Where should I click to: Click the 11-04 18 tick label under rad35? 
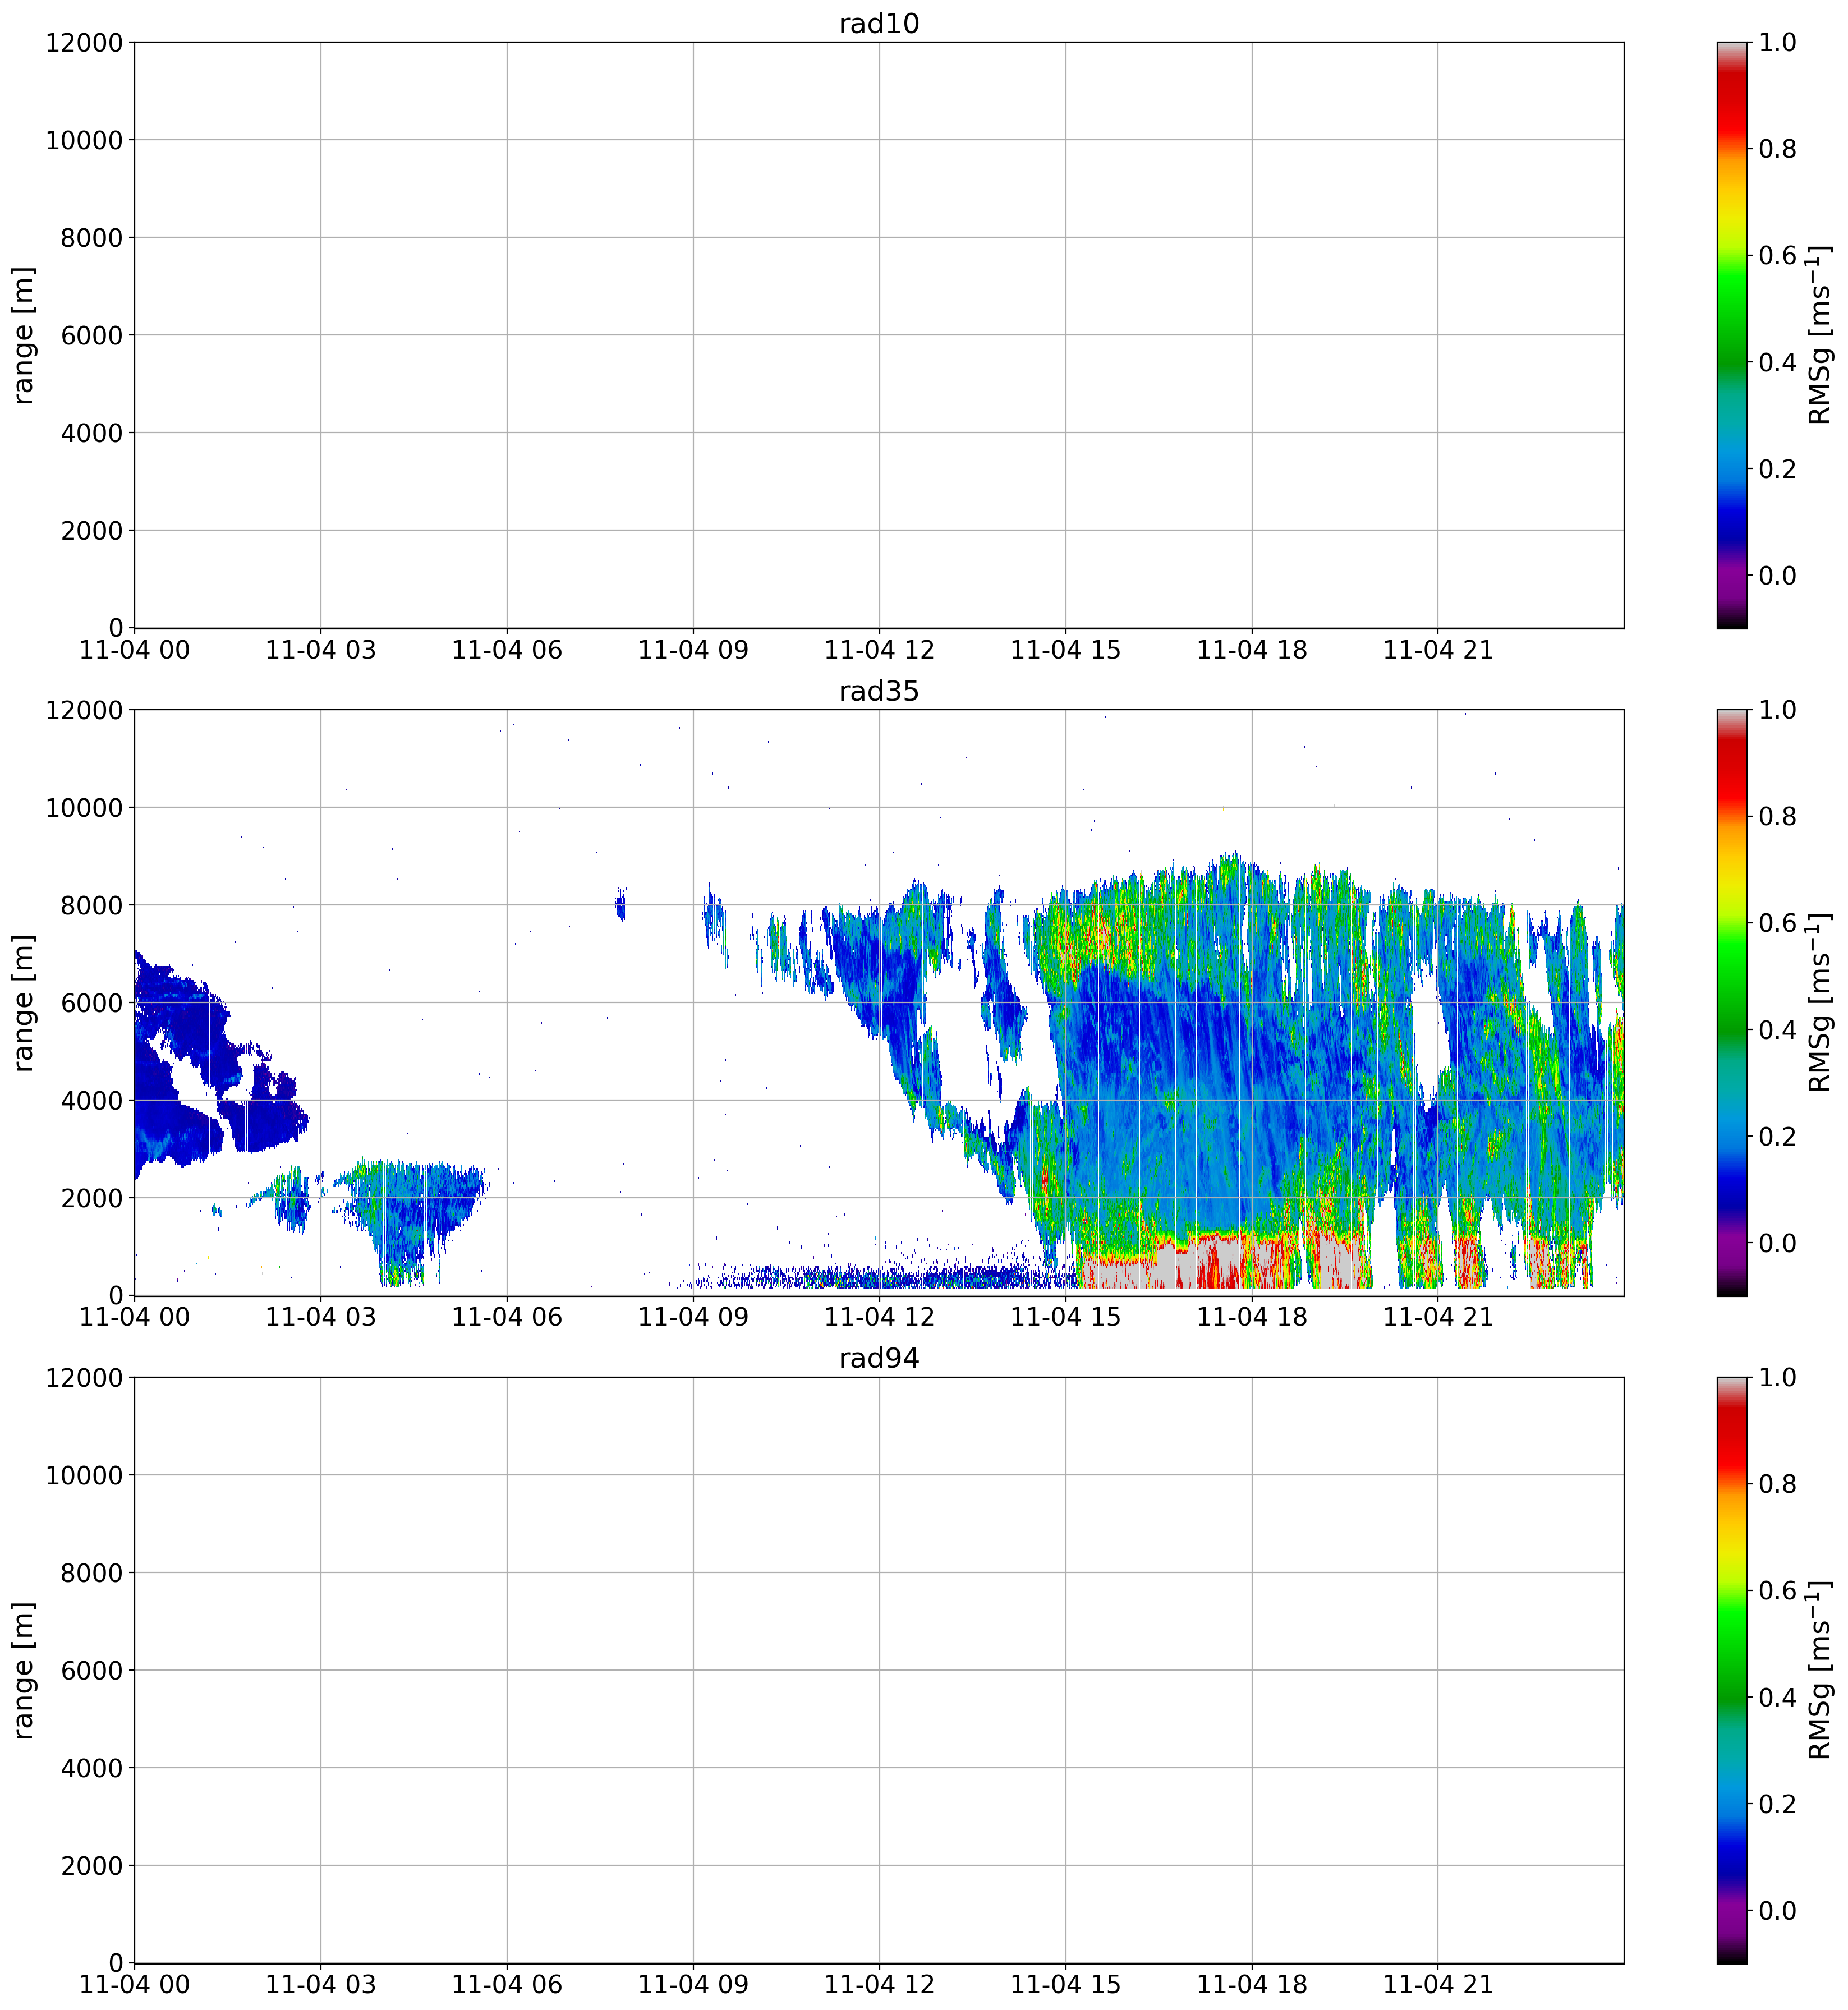[1251, 1317]
